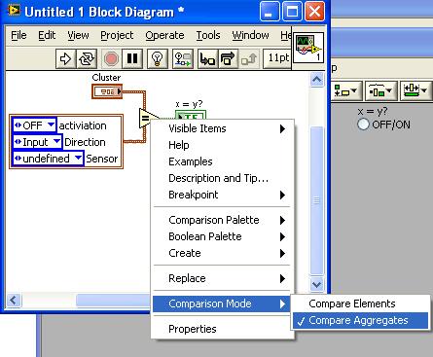
Task: Click the Equal comparison function node
Action: pyautogui.click(x=148, y=118)
